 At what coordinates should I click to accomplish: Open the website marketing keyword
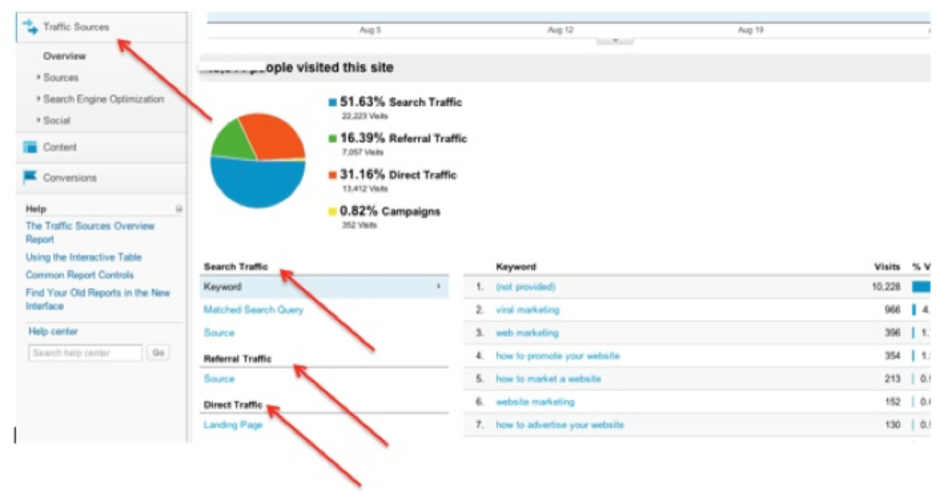pos(535,401)
